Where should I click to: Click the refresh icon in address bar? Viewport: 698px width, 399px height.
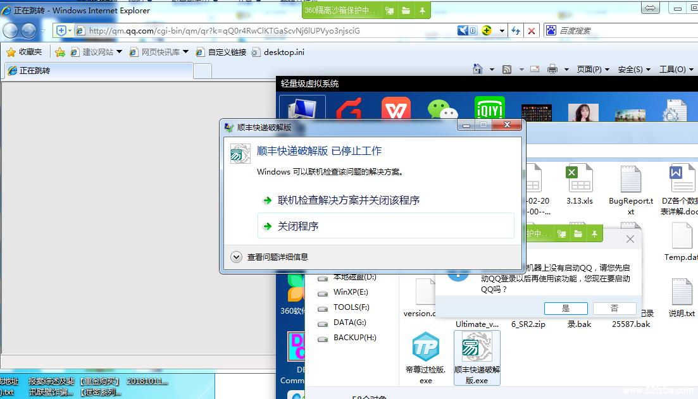pos(516,31)
